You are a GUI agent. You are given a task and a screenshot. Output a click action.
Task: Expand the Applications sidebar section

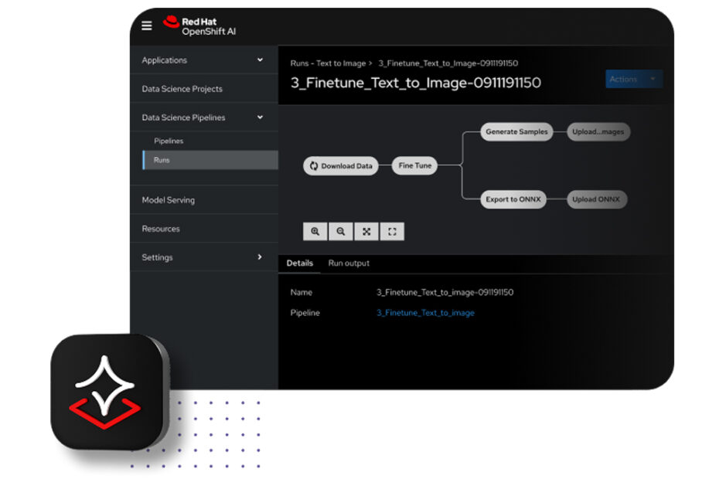(260, 60)
